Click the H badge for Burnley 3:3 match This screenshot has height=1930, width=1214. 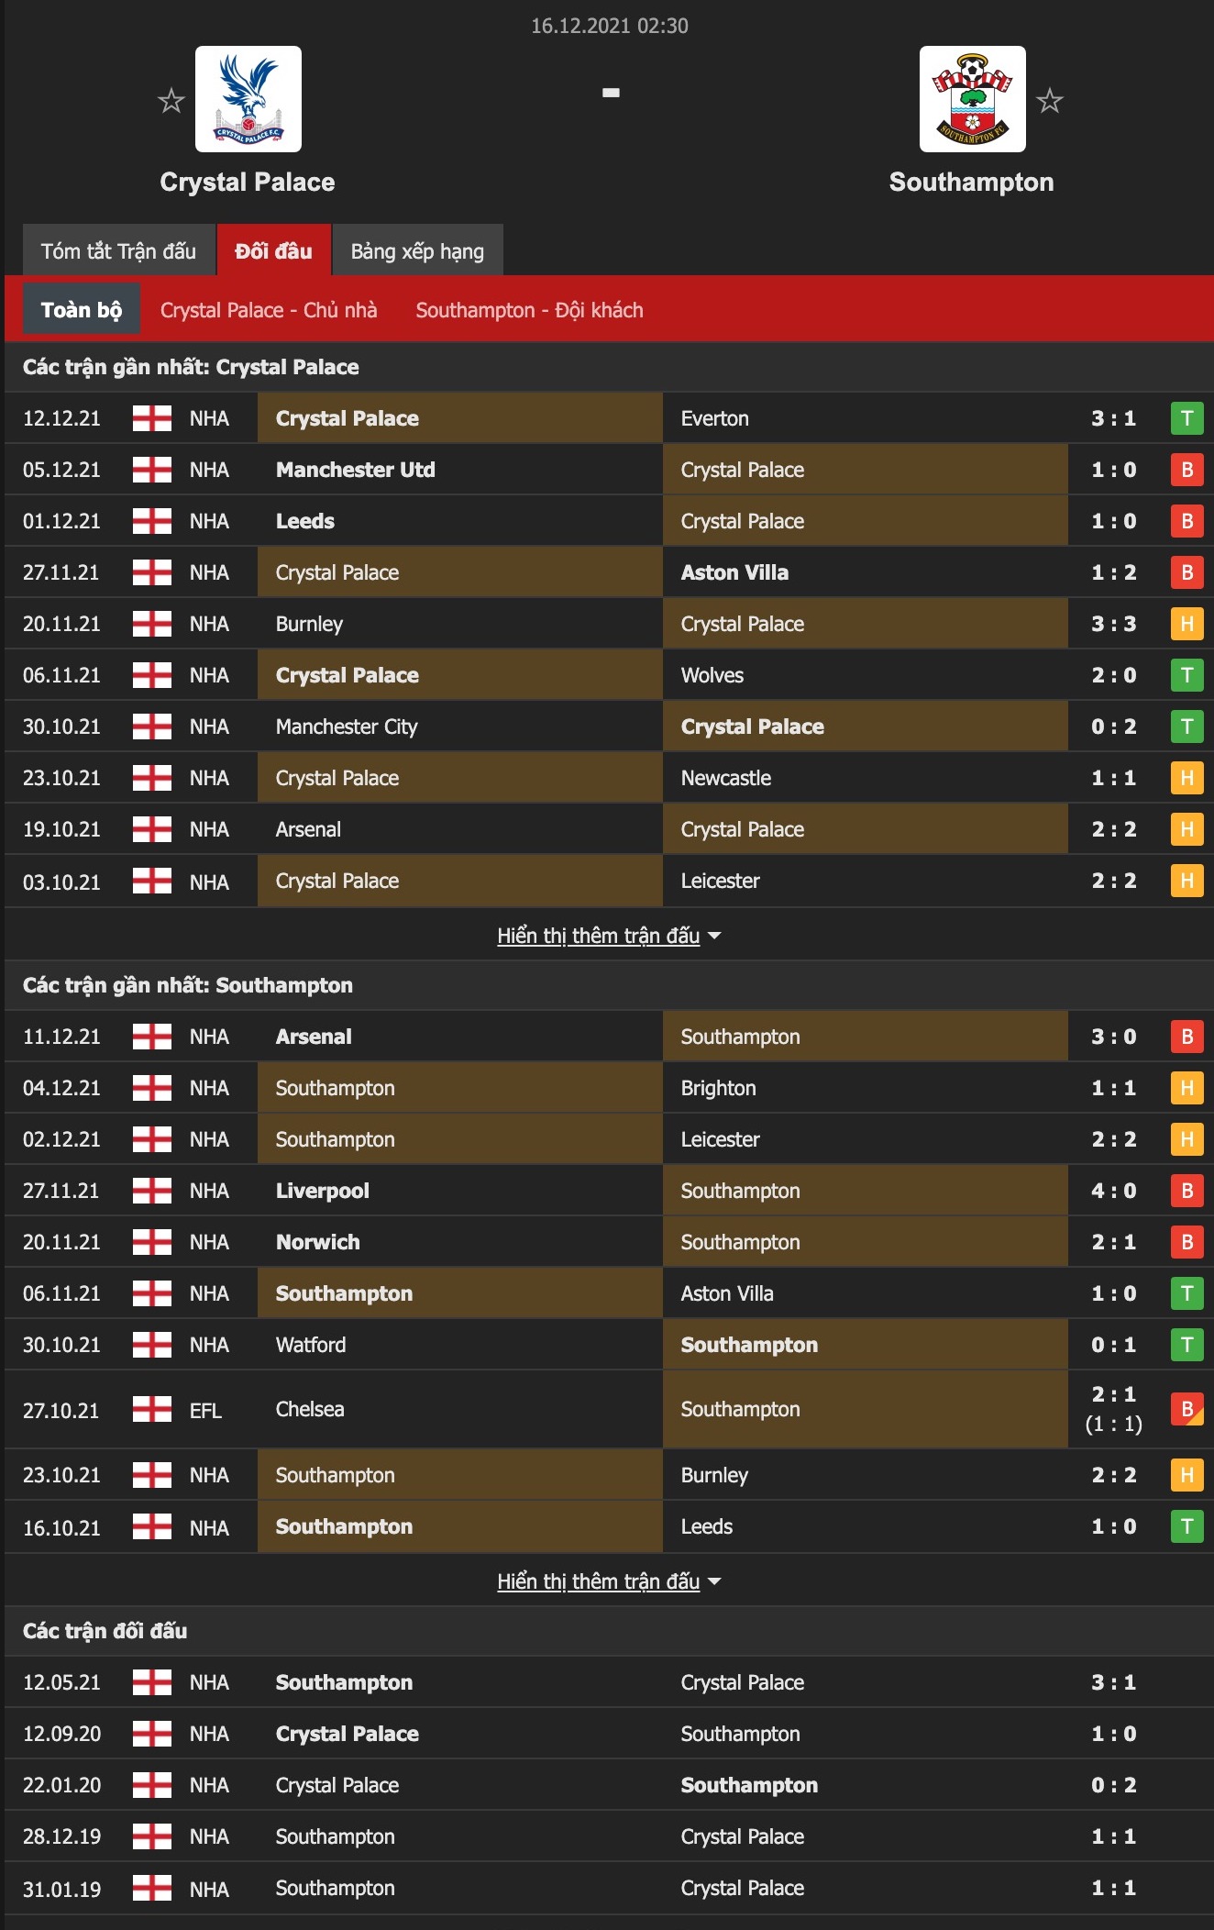tap(1187, 624)
